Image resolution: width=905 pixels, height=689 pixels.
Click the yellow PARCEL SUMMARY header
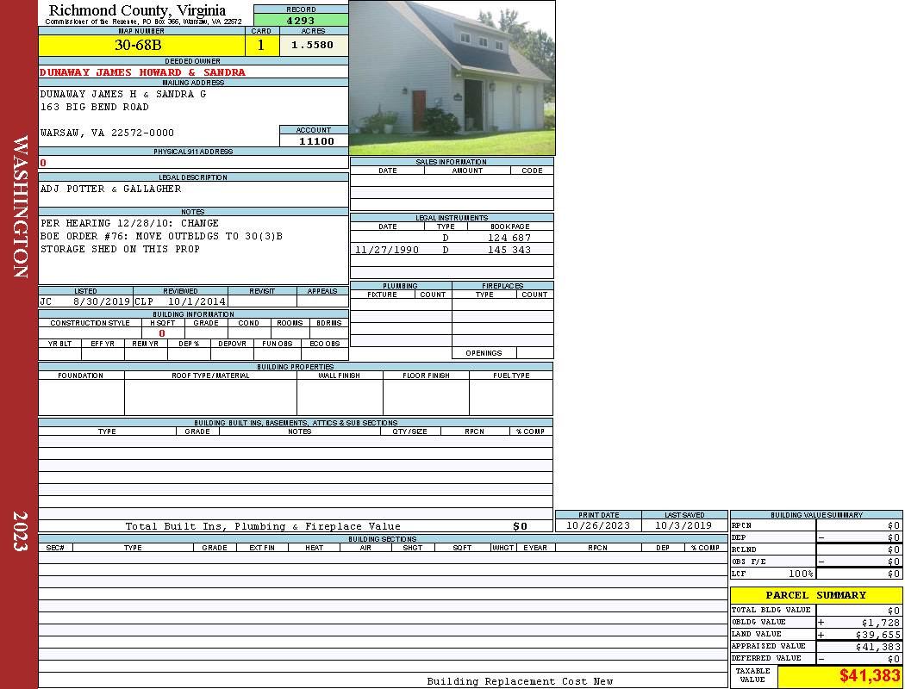coord(816,595)
